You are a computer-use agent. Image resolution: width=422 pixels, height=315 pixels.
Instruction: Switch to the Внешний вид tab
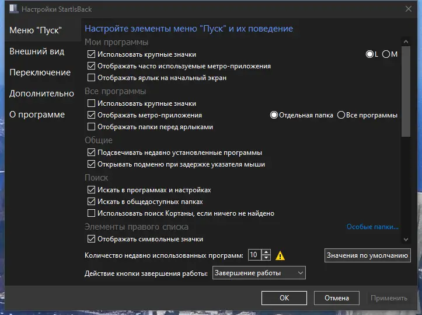[x=37, y=51]
